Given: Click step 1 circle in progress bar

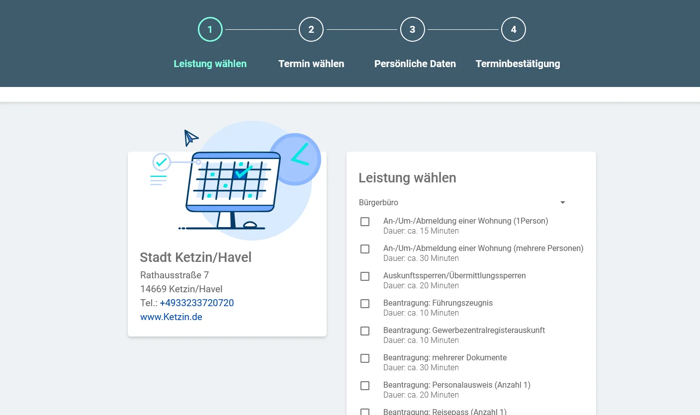Looking at the screenshot, I should [210, 29].
